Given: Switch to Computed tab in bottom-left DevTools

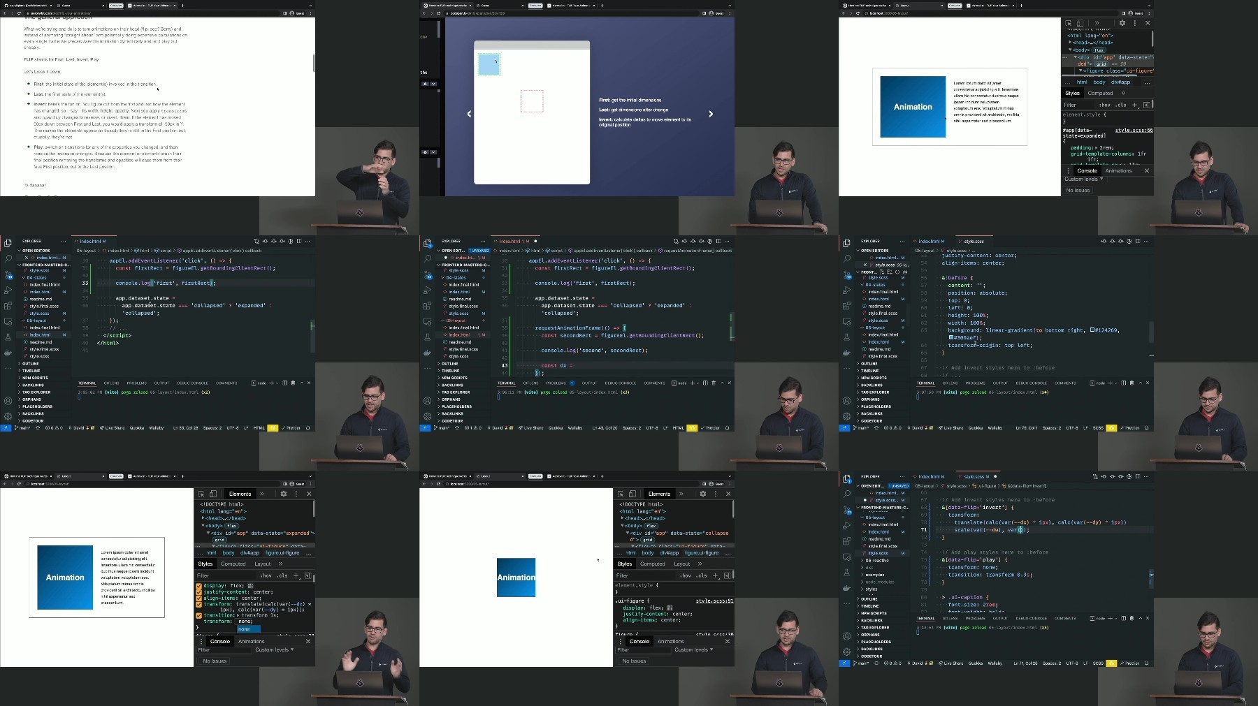Looking at the screenshot, I should point(233,564).
